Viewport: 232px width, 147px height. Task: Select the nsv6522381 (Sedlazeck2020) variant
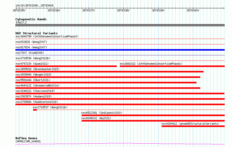102,113
